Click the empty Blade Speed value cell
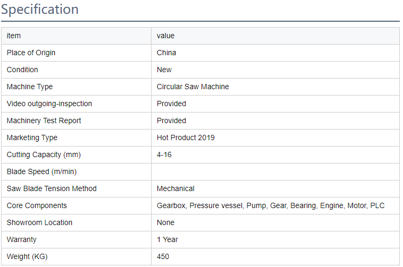 [275, 171]
